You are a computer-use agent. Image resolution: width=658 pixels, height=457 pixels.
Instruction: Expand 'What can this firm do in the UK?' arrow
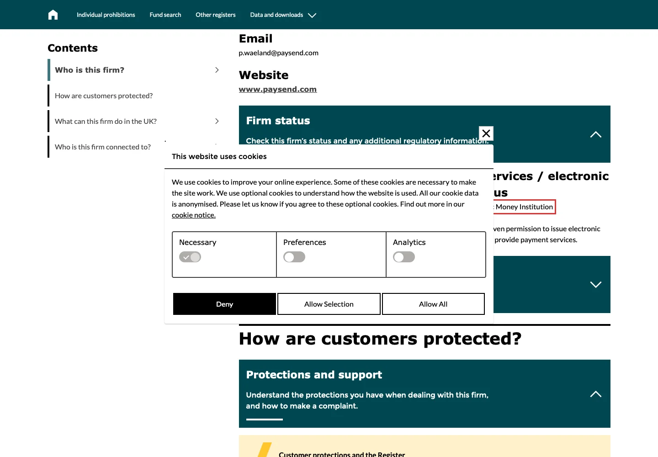(217, 121)
